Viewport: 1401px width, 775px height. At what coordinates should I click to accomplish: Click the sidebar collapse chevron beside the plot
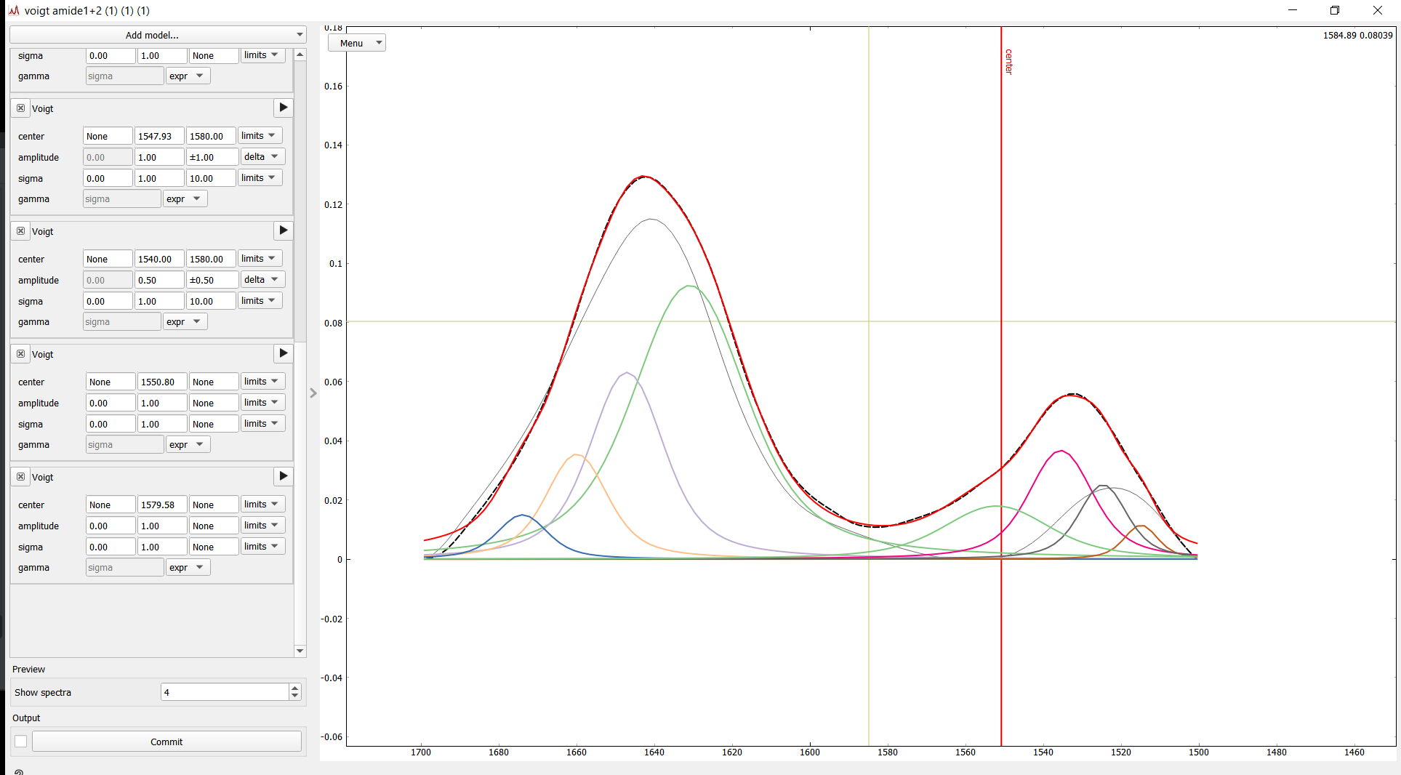[313, 393]
